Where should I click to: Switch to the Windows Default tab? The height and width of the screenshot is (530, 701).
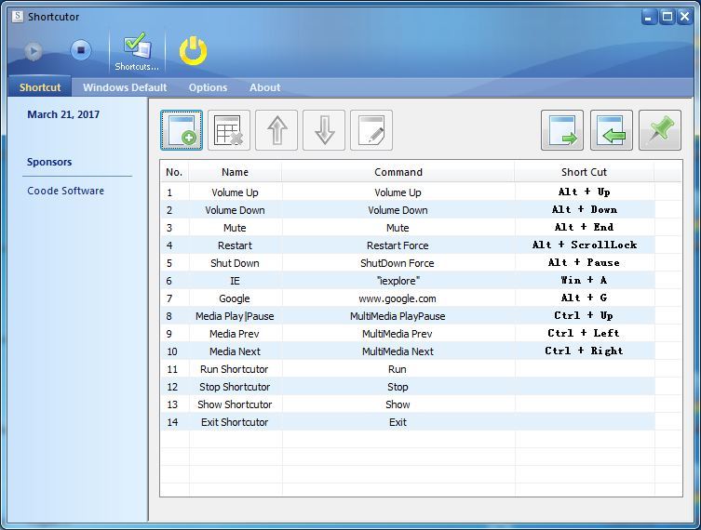tap(125, 87)
